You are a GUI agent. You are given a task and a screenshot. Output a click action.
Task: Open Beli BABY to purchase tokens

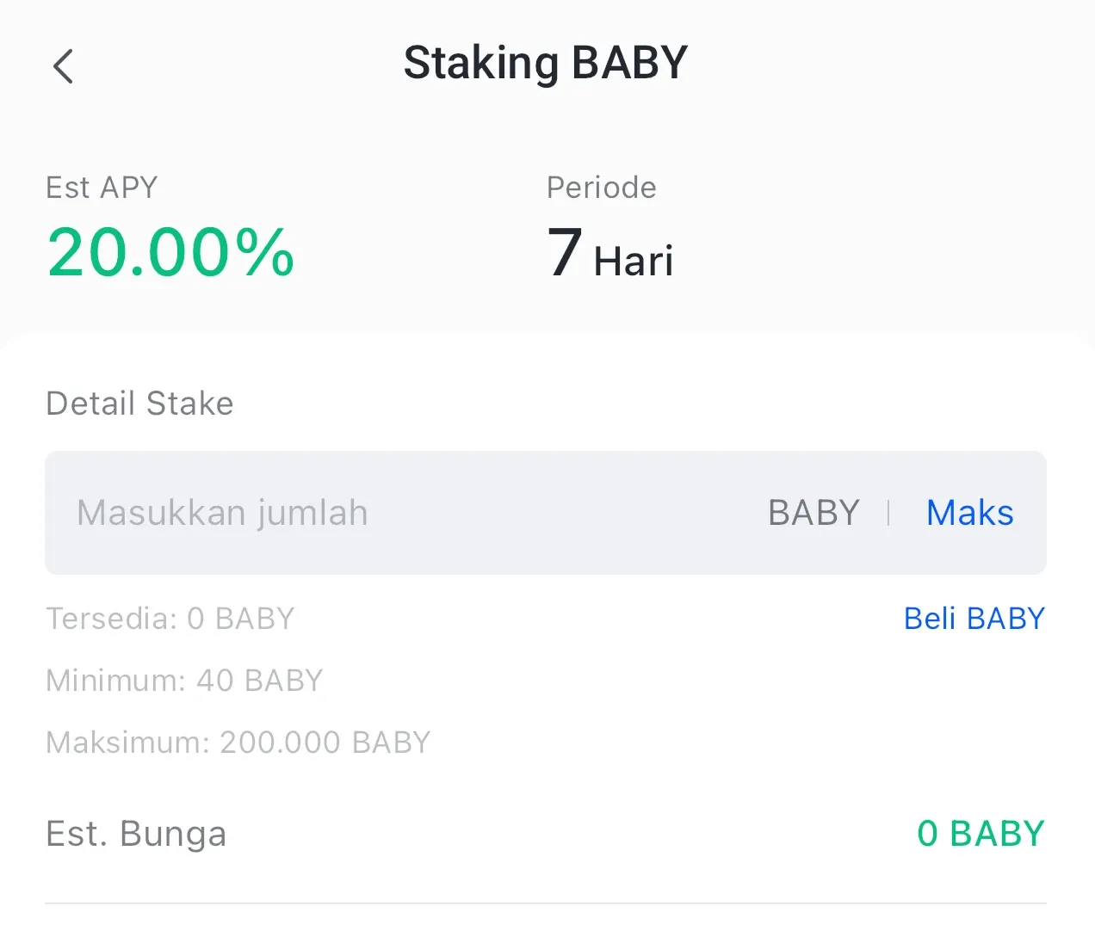(974, 618)
